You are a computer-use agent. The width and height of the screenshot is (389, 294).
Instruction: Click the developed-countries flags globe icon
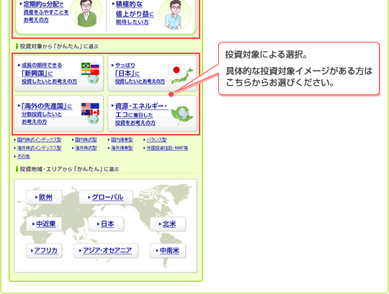pos(91,113)
